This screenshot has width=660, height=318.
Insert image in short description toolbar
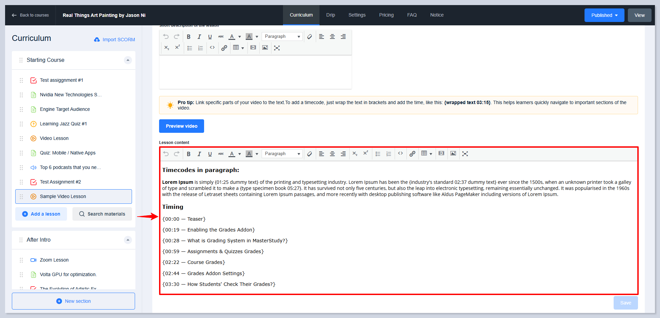265,48
